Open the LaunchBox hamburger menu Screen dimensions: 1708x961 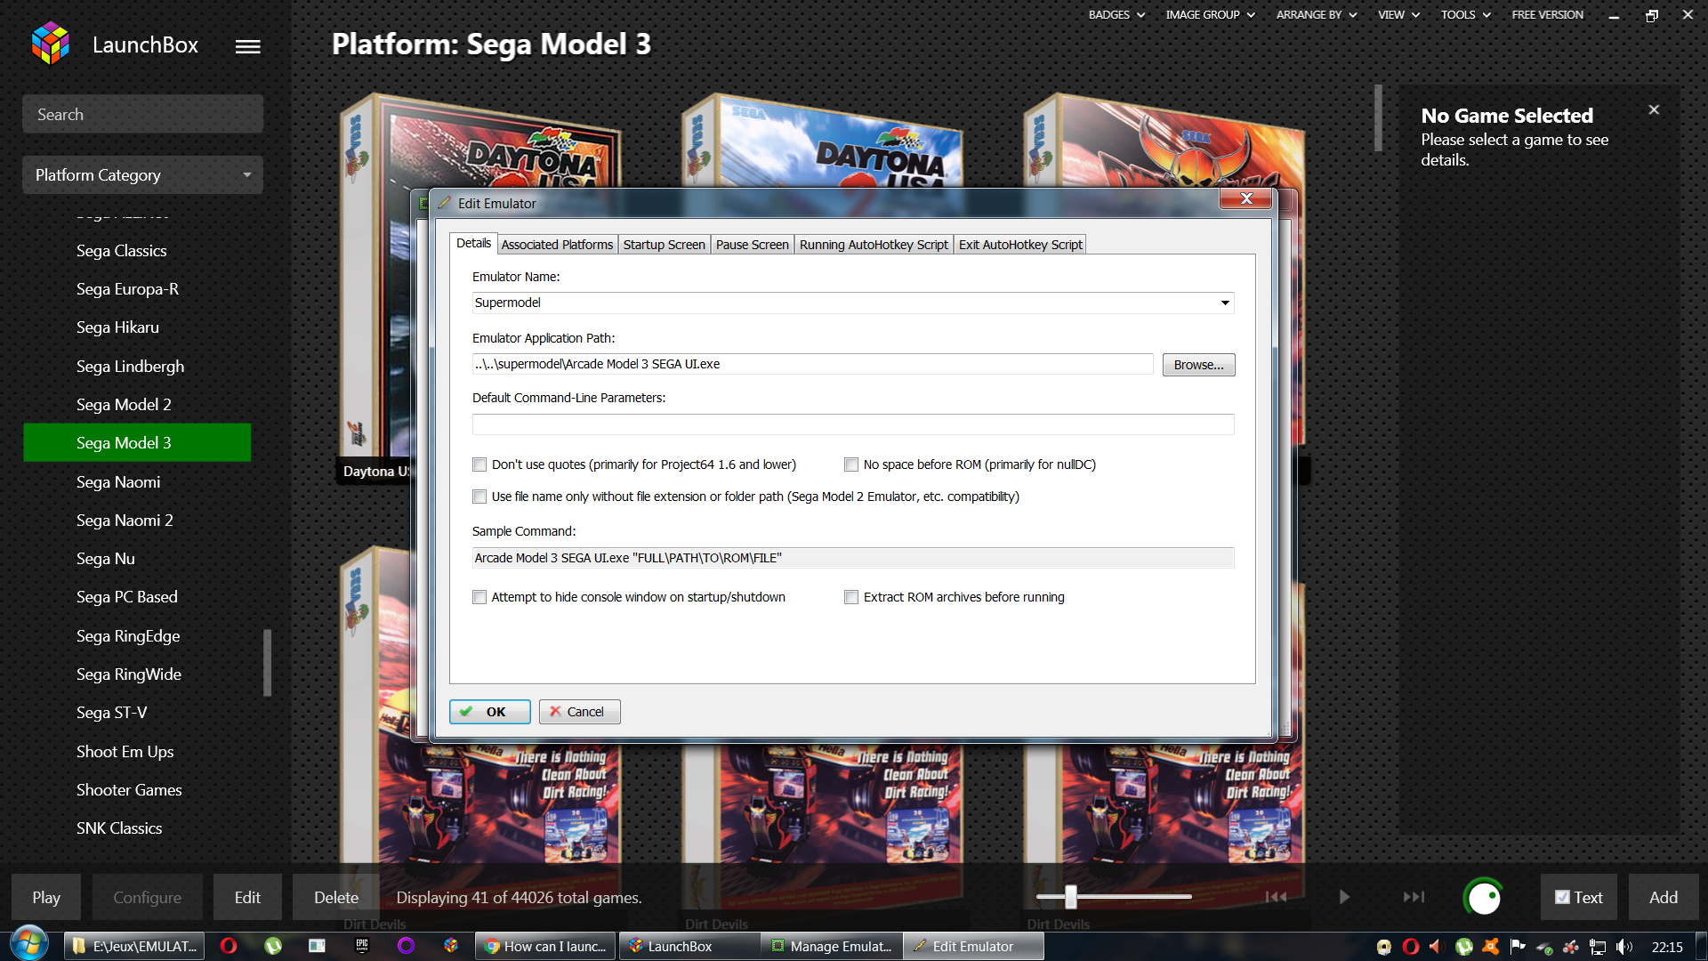click(247, 46)
